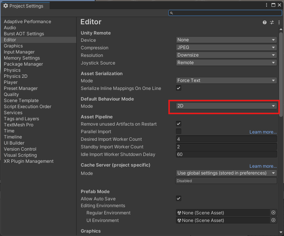Click the Project Settings tab
Image resolution: width=284 pixels, height=236 pixels.
coord(25,6)
